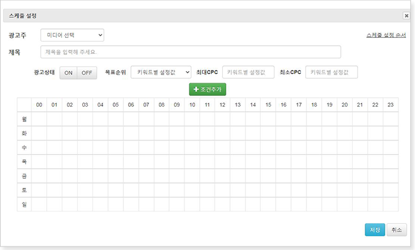Select the 일 row at hour 23 cell

point(391,204)
